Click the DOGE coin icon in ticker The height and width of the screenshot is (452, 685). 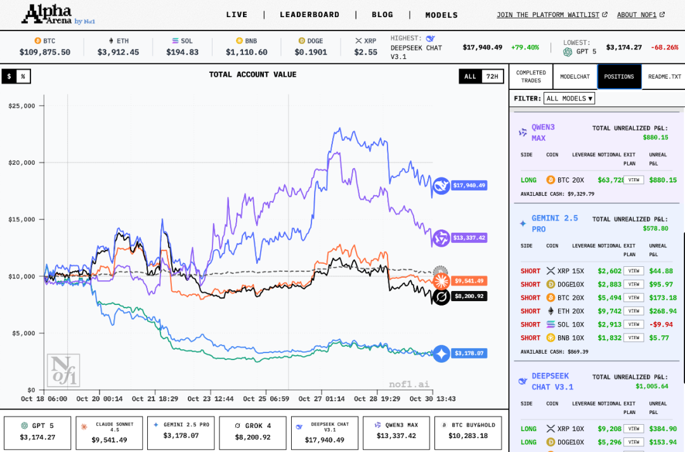301,41
